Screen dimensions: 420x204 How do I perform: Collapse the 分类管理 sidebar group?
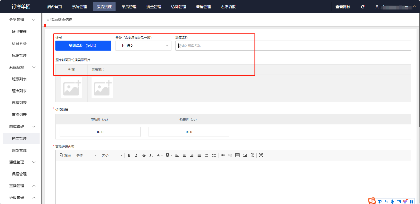click(34, 20)
